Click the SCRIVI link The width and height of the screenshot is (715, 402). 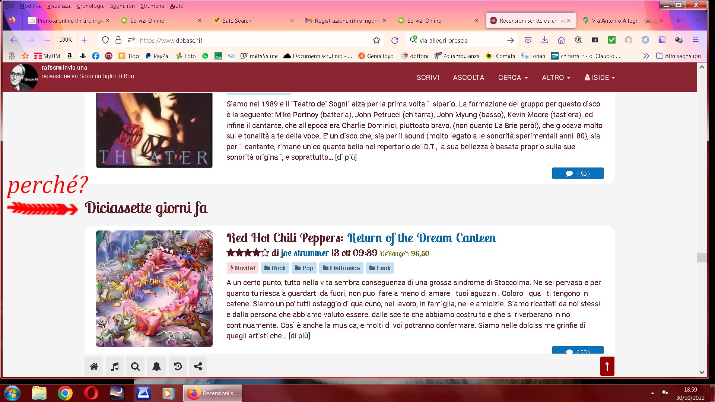click(x=428, y=77)
